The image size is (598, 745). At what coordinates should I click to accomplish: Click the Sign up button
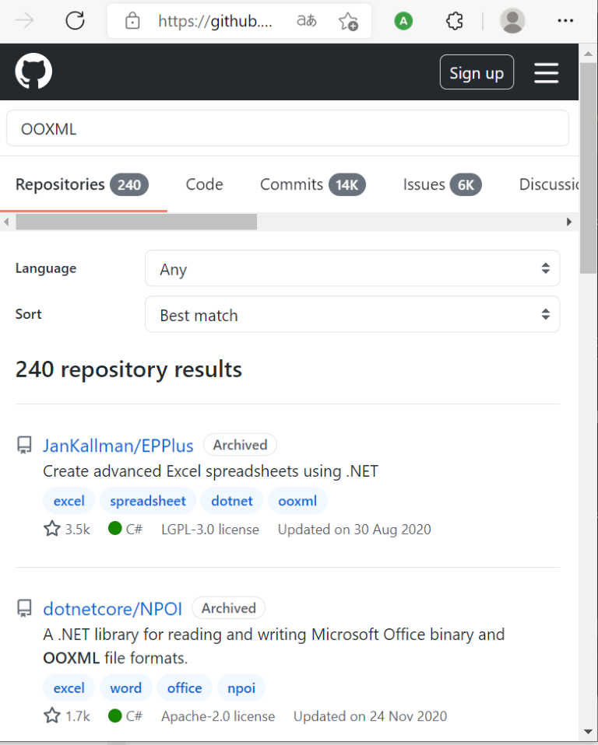point(477,72)
